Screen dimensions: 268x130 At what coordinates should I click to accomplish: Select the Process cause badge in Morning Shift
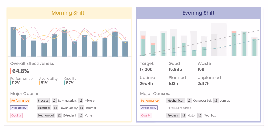43,100
